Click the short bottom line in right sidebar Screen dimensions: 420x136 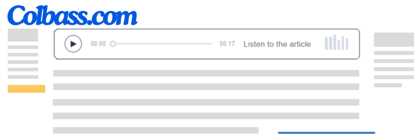pos(388,85)
